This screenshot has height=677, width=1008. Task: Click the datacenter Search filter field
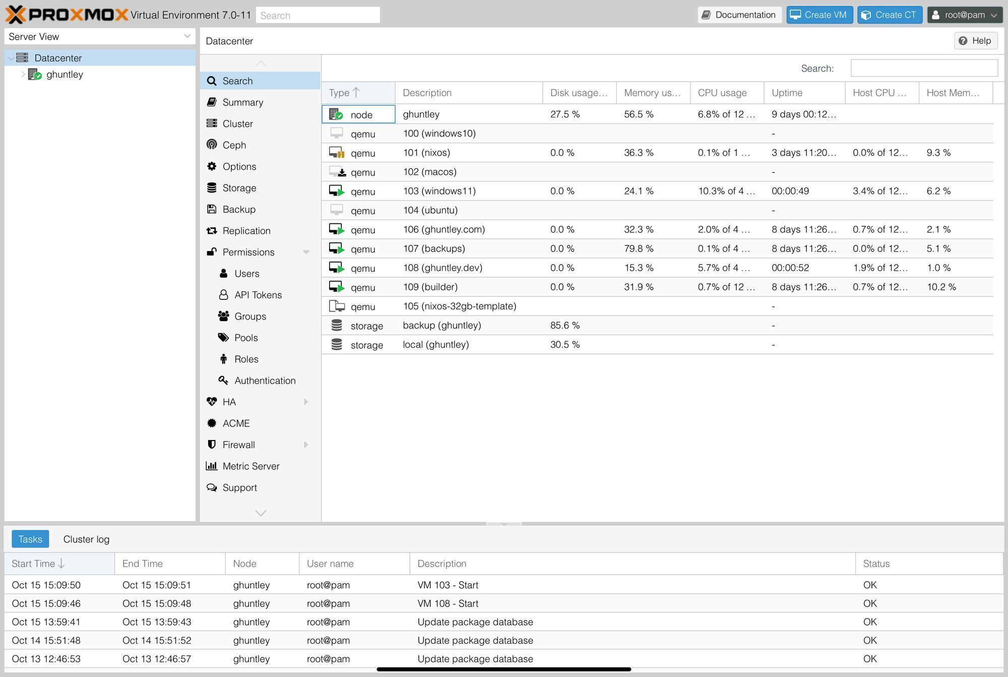(924, 68)
